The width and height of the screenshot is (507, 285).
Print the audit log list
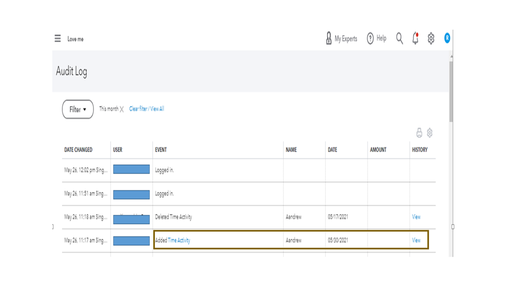(x=419, y=133)
